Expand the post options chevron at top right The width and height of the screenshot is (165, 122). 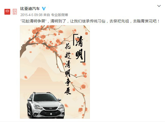[159, 6]
